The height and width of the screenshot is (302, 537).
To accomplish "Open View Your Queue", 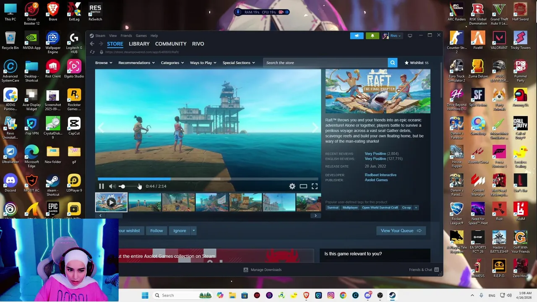I will pyautogui.click(x=401, y=231).
